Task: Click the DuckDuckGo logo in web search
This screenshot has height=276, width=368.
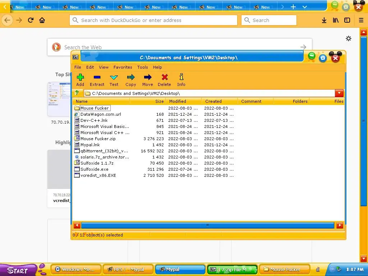Action: tap(56, 47)
